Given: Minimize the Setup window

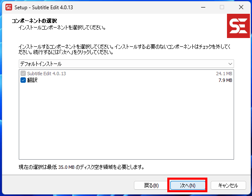Looking at the screenshot, I should (203, 7).
